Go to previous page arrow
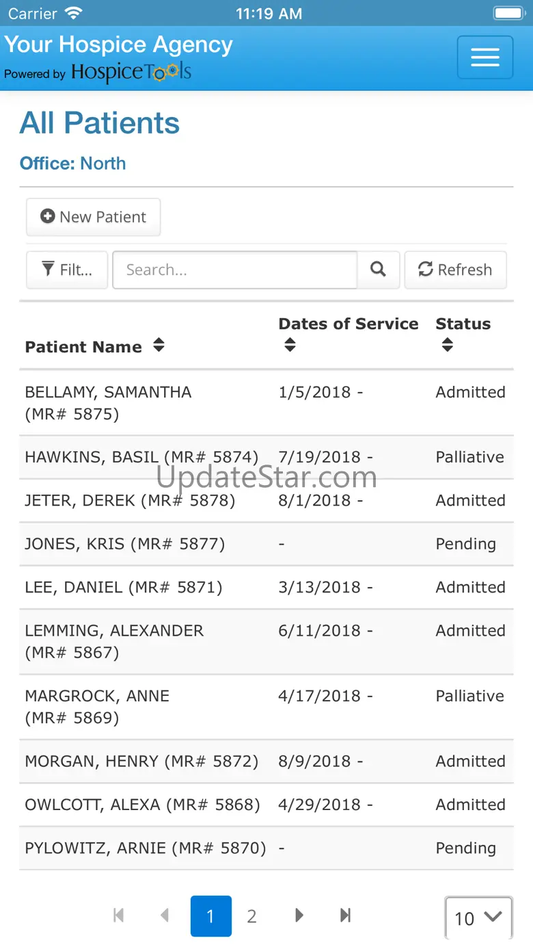The height and width of the screenshot is (949, 533). pos(164,915)
